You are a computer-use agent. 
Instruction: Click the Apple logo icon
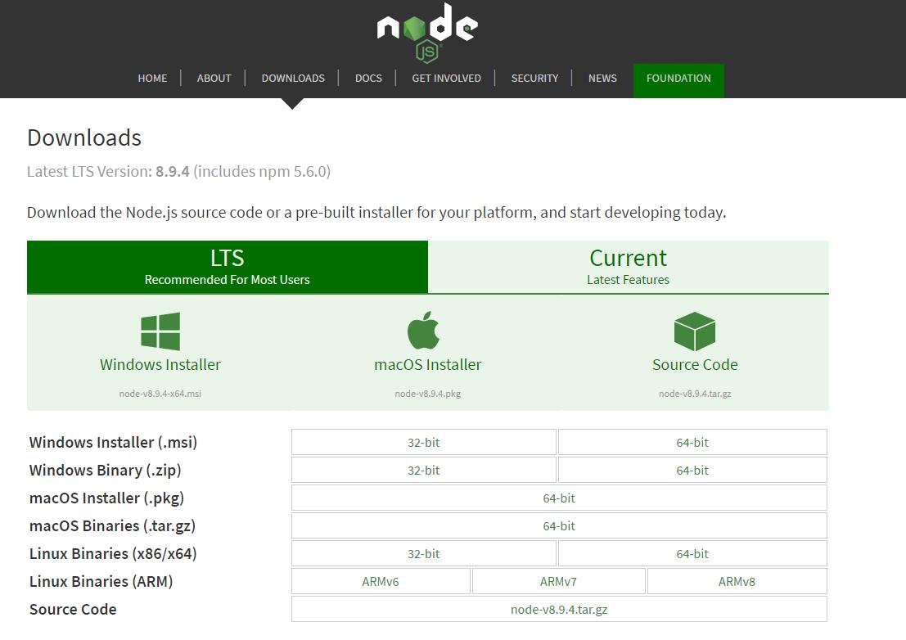pyautogui.click(x=424, y=331)
